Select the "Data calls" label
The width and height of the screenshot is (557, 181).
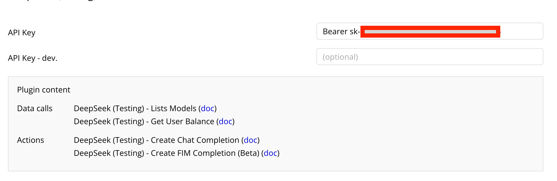[x=35, y=109]
